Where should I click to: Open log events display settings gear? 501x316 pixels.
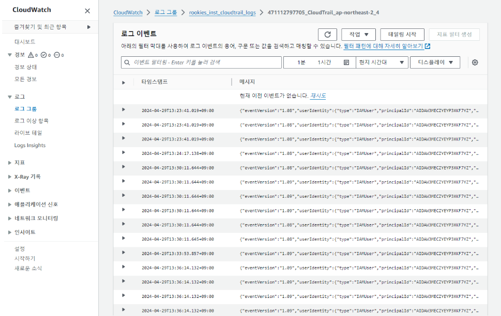tap(475, 62)
